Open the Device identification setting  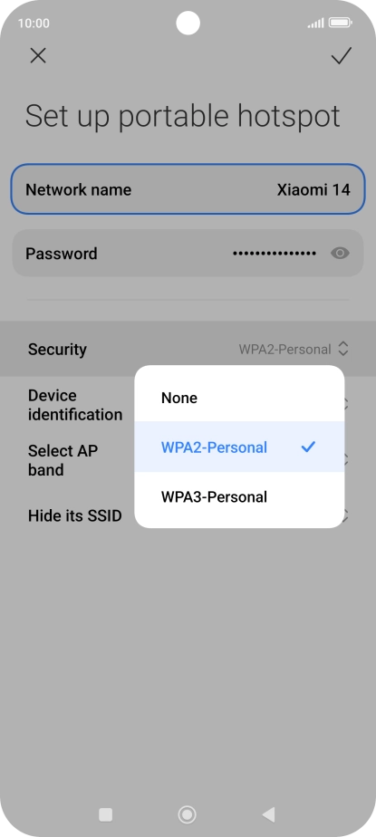pos(75,405)
